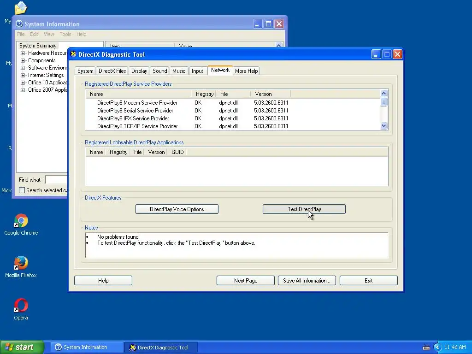Screen dimensions: 472x354
Task: Click DirectPlay Voice Options button
Action: tap(177, 209)
